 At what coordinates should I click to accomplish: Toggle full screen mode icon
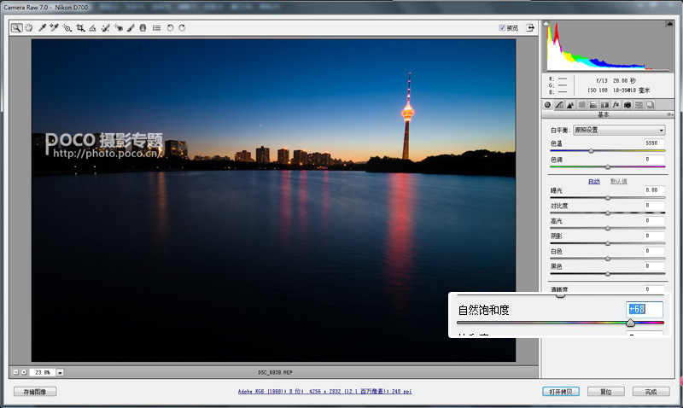(530, 28)
